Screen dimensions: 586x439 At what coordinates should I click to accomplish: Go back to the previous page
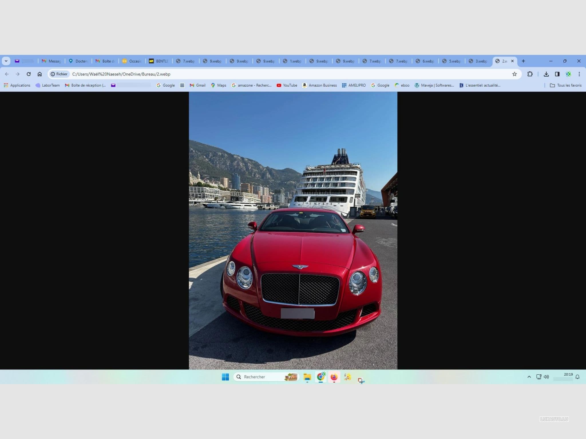click(7, 74)
